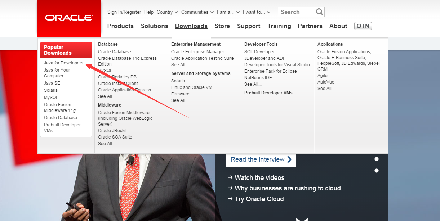
Task: Open Oracle Fusion Applications, E-Business Suite link
Action: [348, 60]
